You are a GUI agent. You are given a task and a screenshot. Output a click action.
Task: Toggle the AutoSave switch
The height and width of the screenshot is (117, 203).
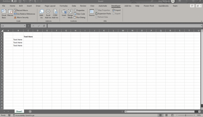pos(14,1)
